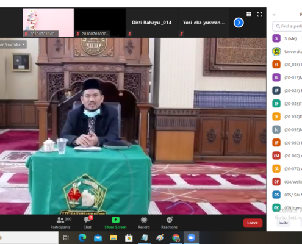Click the Windows taskbar search box

coord(29,237)
